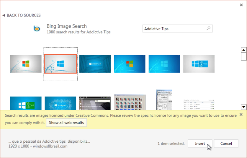Image resolution: width=247 pixels, height=158 pixels.
Task: Select the dark tablet screenshot thumbnail
Action: coord(95,103)
